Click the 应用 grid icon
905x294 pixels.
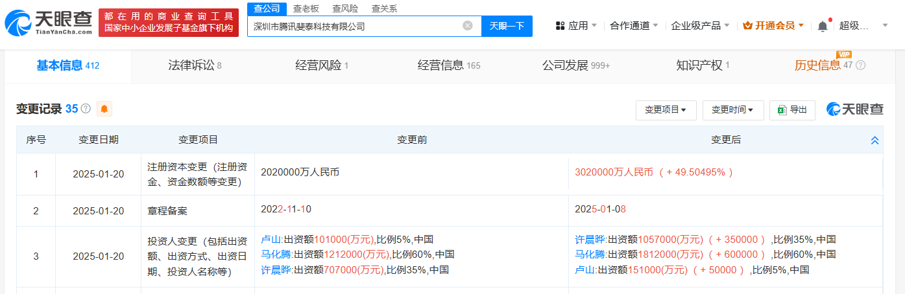(x=560, y=25)
